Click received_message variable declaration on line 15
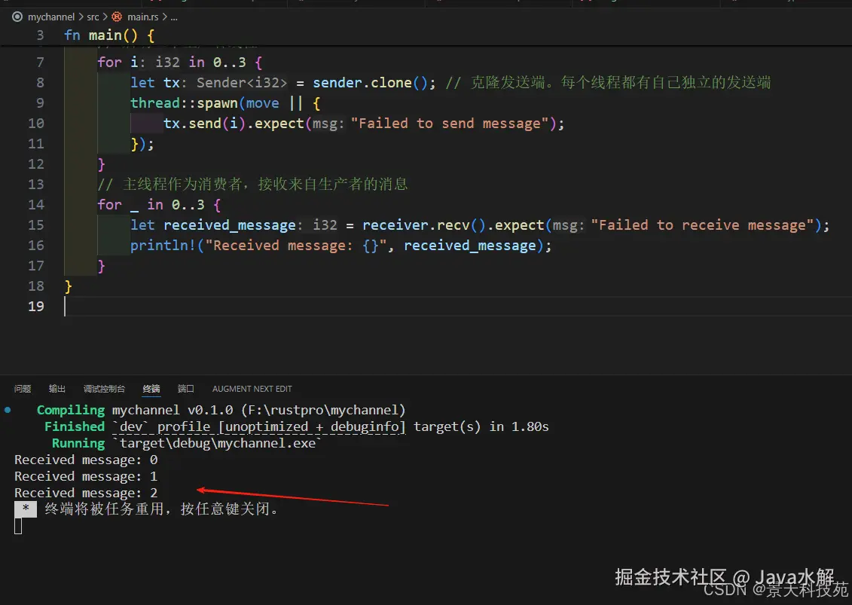Viewport: 852px width, 605px height. 229,225
